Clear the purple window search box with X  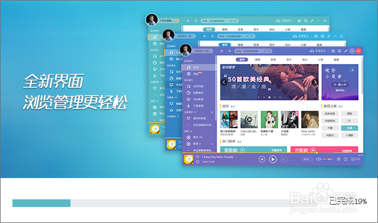click(x=264, y=51)
